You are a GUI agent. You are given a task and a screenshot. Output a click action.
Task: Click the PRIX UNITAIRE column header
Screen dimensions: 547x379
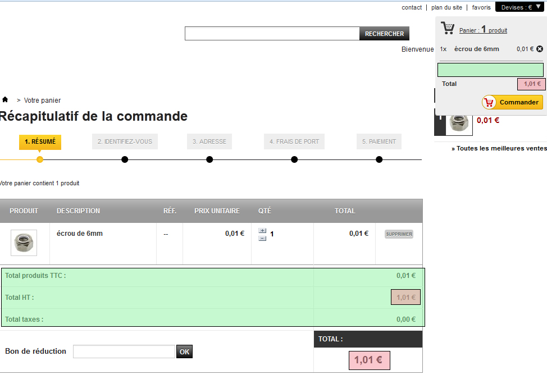(217, 211)
